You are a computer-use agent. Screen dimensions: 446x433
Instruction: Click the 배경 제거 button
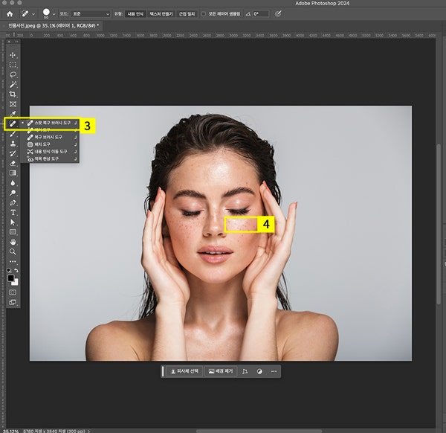[221, 371]
